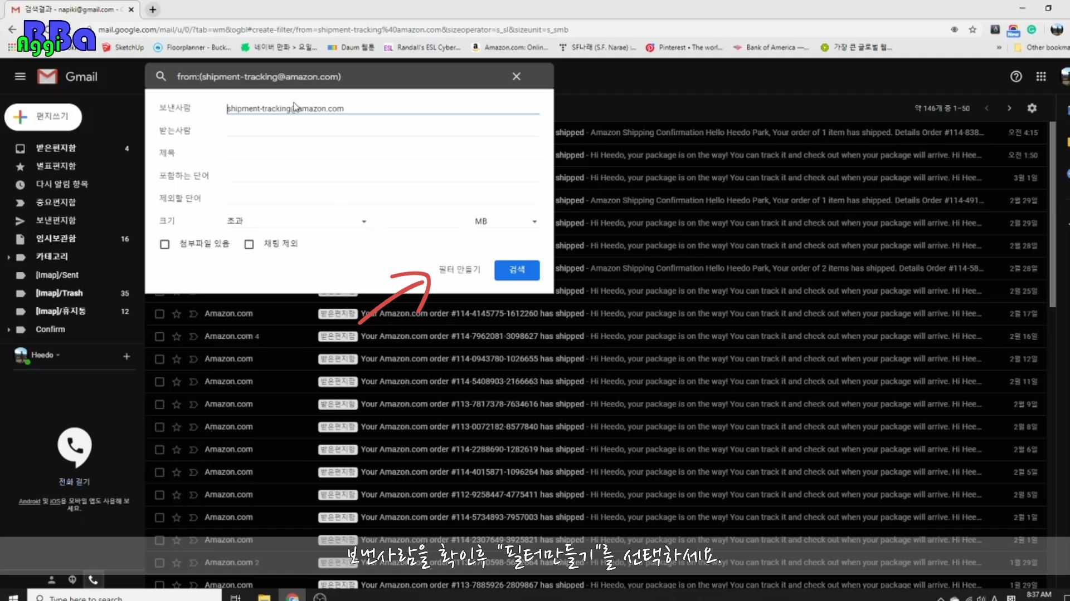Open the 받은편지함 inbox folder
Image resolution: width=1070 pixels, height=601 pixels.
point(56,148)
